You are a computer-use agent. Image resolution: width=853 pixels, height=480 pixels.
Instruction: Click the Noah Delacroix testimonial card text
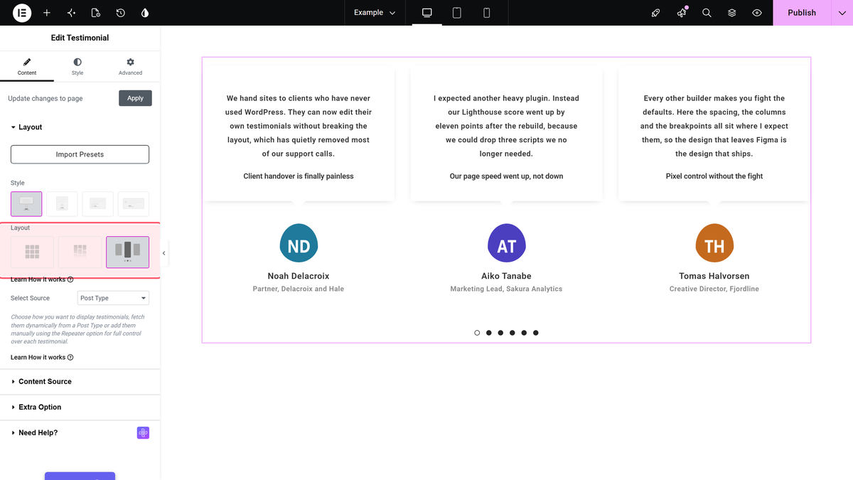click(299, 126)
